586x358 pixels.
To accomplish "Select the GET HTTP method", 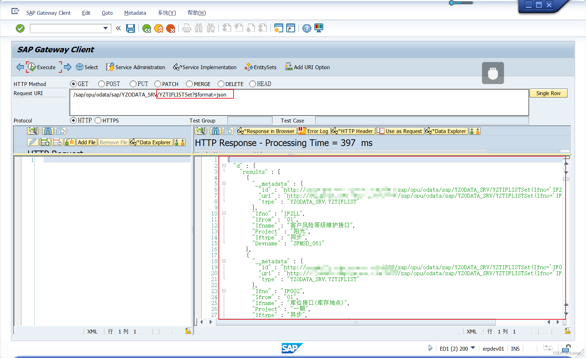I will click(x=73, y=84).
